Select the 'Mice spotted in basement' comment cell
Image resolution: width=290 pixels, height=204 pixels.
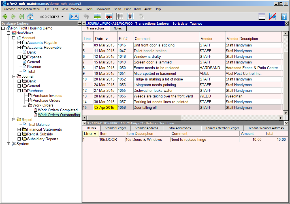tap(155, 74)
